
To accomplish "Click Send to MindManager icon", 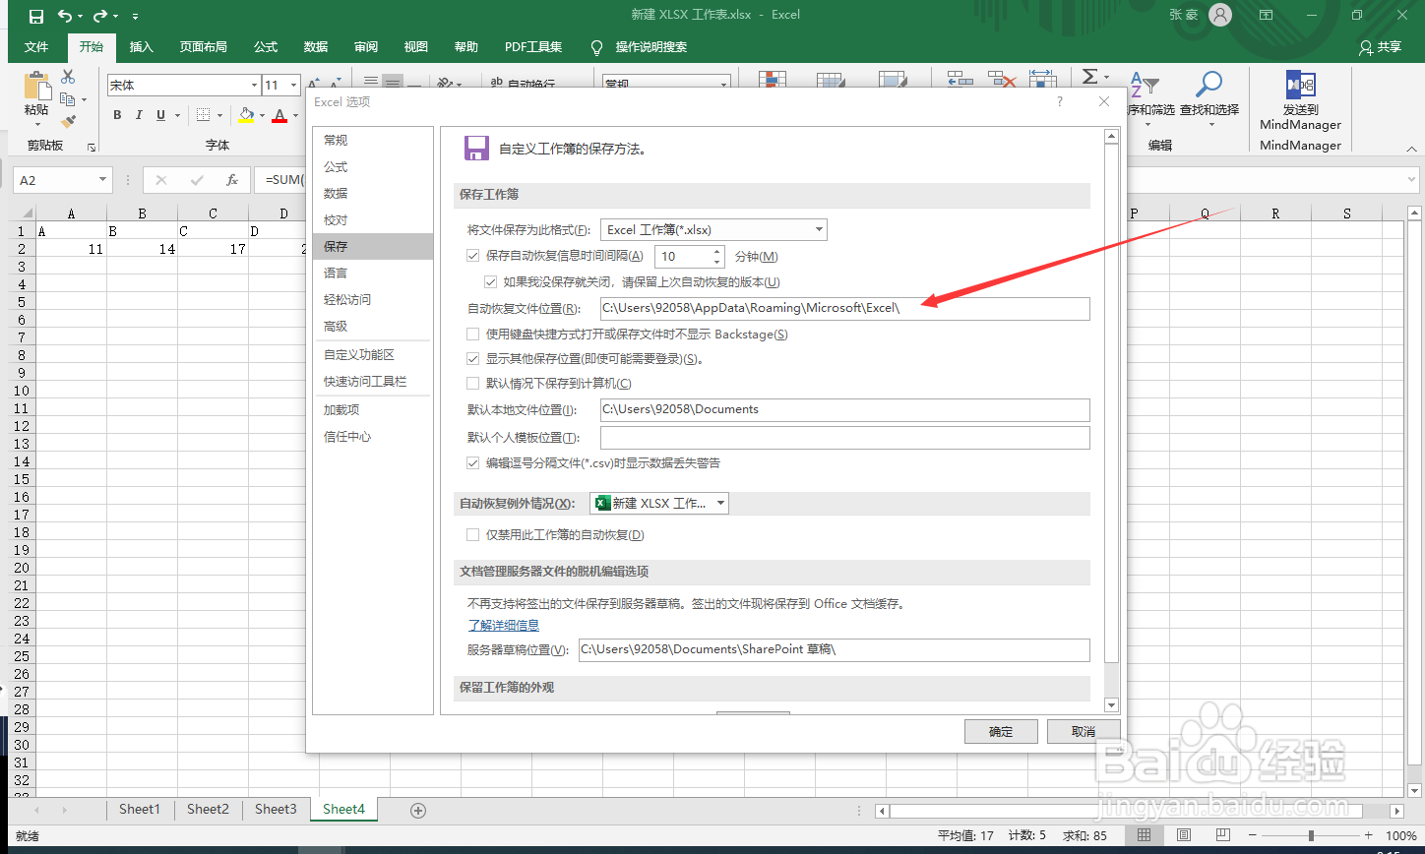I will (1300, 85).
